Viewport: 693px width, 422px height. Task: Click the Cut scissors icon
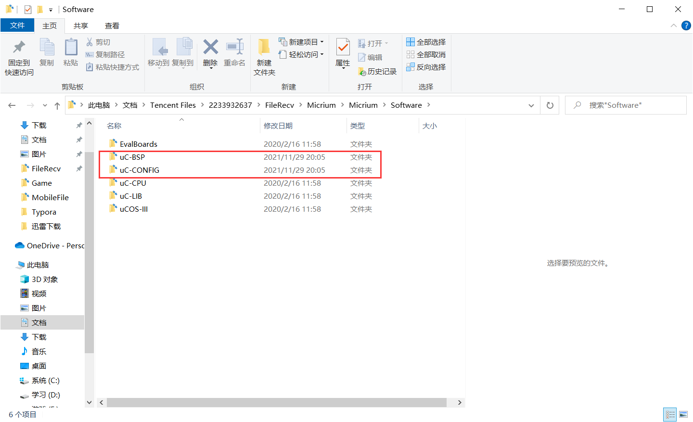(x=90, y=42)
